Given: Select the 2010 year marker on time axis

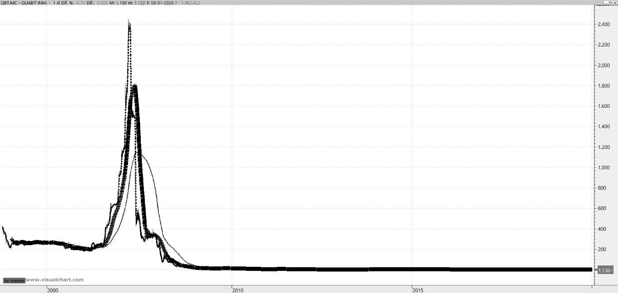Looking at the screenshot, I should tap(238, 289).
